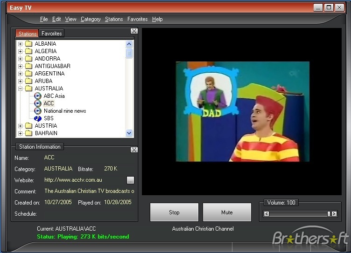Click the Played on date 10/28/2005
This screenshot has width=351, height=253.
[118, 202]
